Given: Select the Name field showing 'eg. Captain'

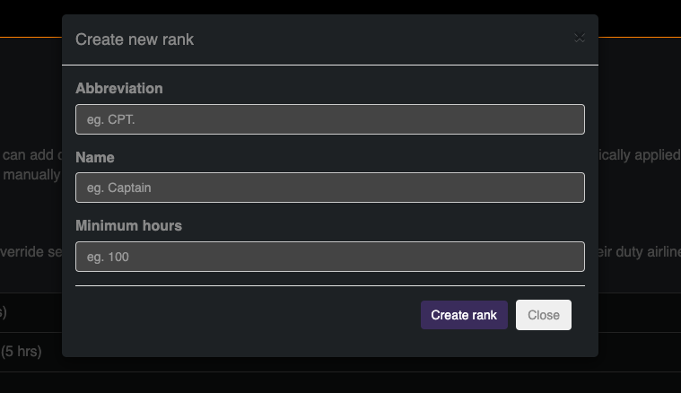Looking at the screenshot, I should coord(330,188).
